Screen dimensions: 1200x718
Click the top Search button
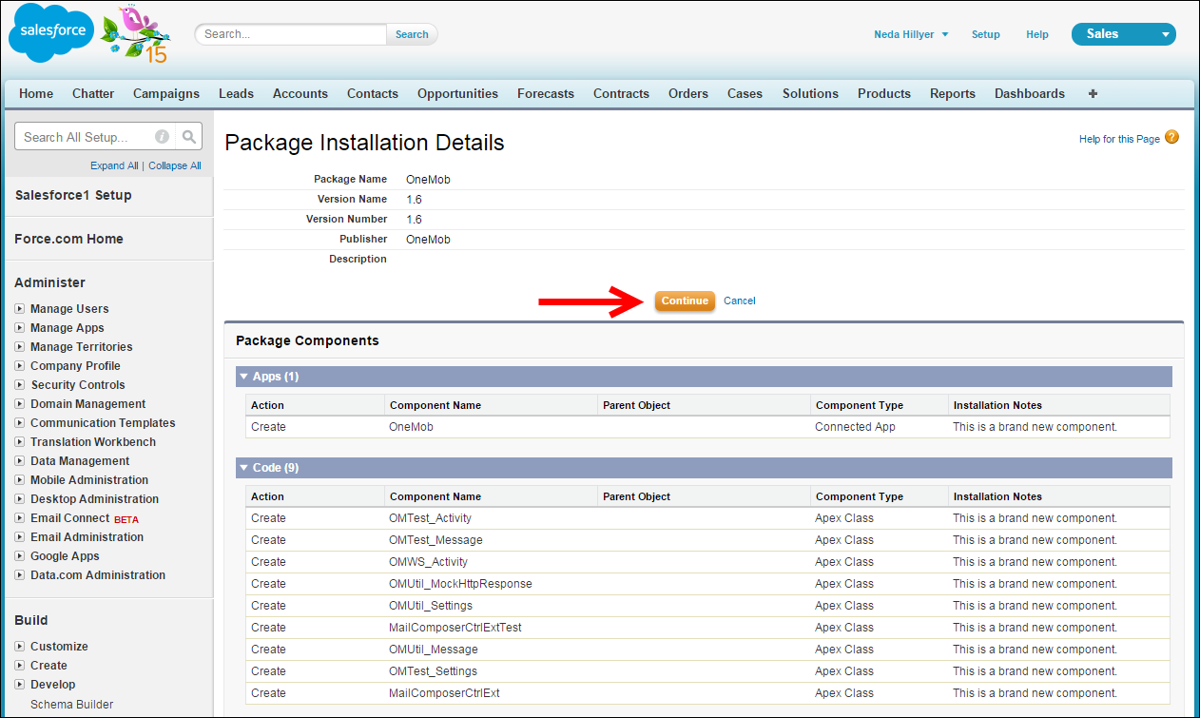pyautogui.click(x=412, y=34)
